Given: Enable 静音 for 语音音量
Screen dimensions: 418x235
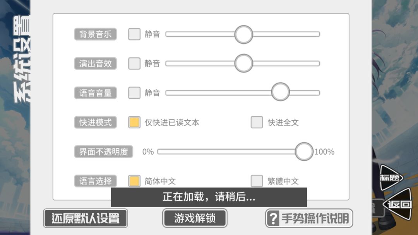Looking at the screenshot, I should pyautogui.click(x=134, y=93).
